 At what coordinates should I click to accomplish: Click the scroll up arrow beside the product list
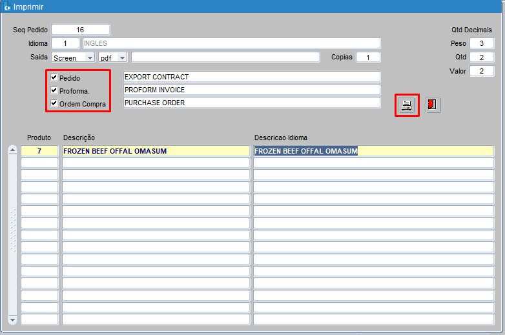(x=12, y=151)
